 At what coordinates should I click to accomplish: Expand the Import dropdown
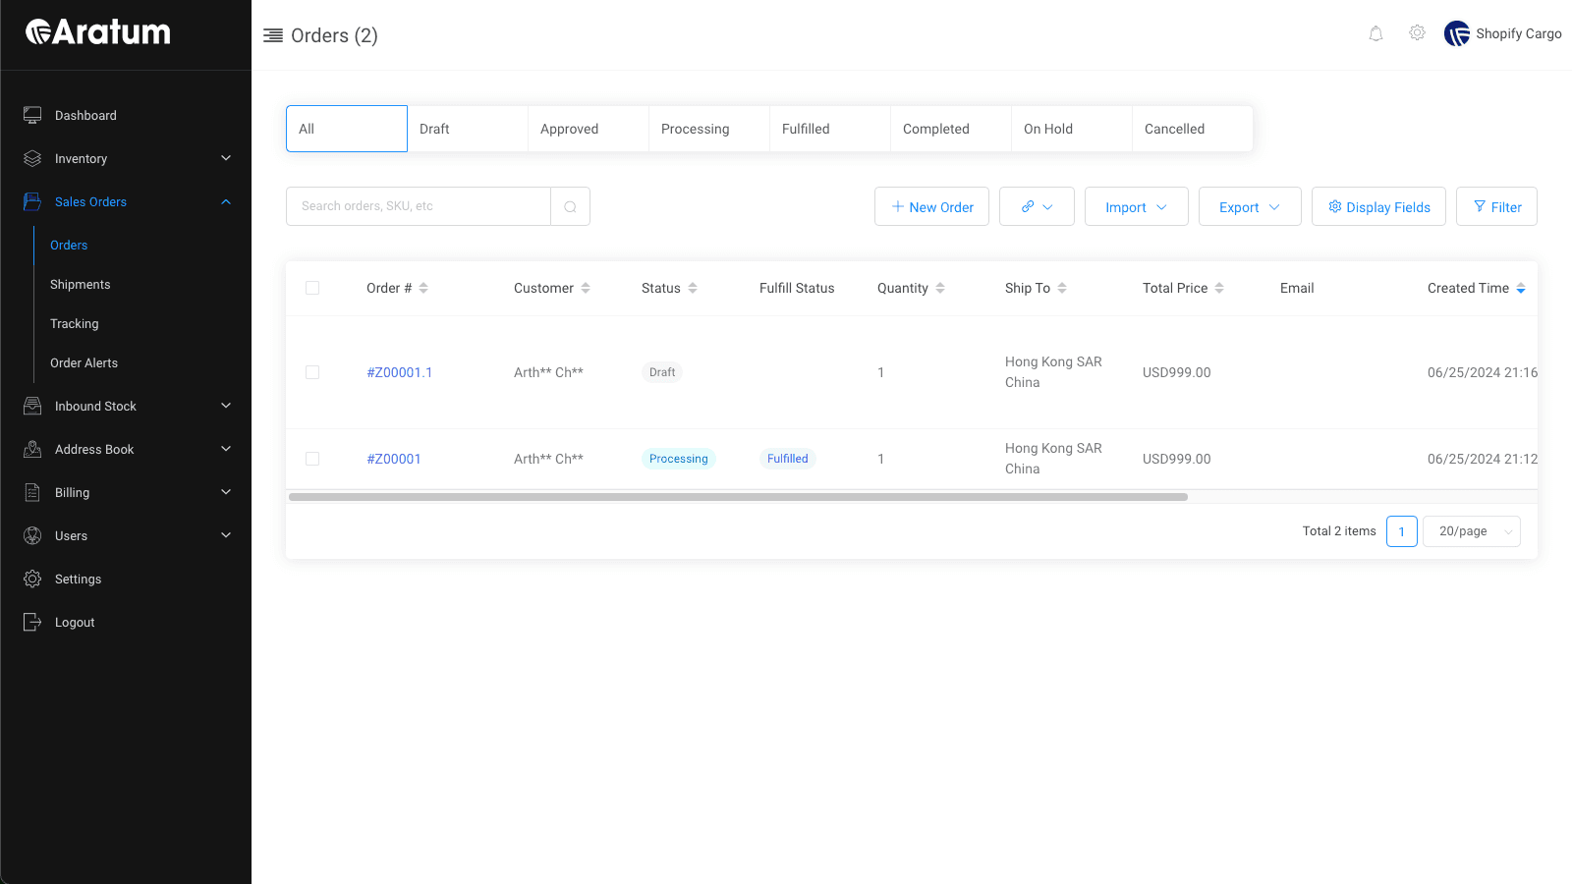point(1136,206)
